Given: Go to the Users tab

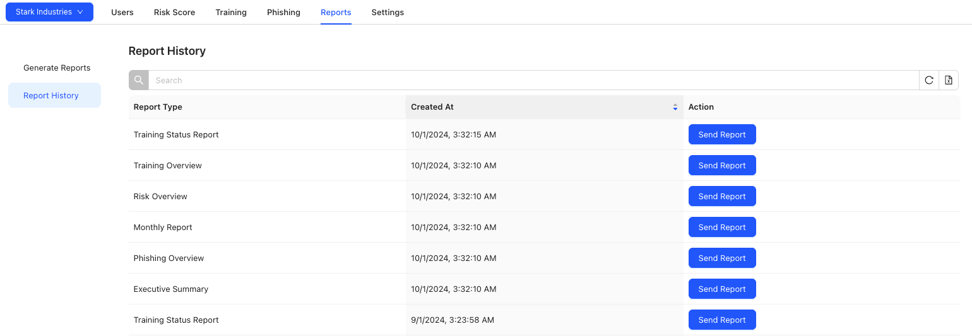Looking at the screenshot, I should pyautogui.click(x=122, y=12).
